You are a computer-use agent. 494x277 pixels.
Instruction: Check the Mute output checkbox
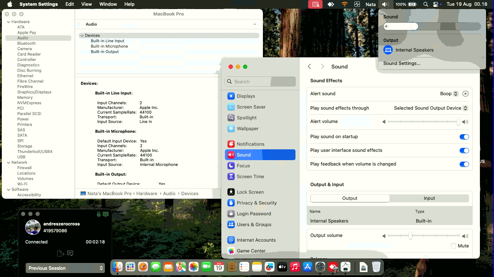(x=453, y=246)
